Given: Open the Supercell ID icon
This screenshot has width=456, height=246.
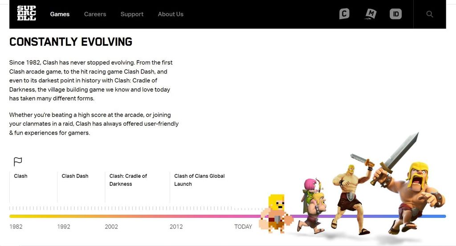Looking at the screenshot, I should 395,14.
